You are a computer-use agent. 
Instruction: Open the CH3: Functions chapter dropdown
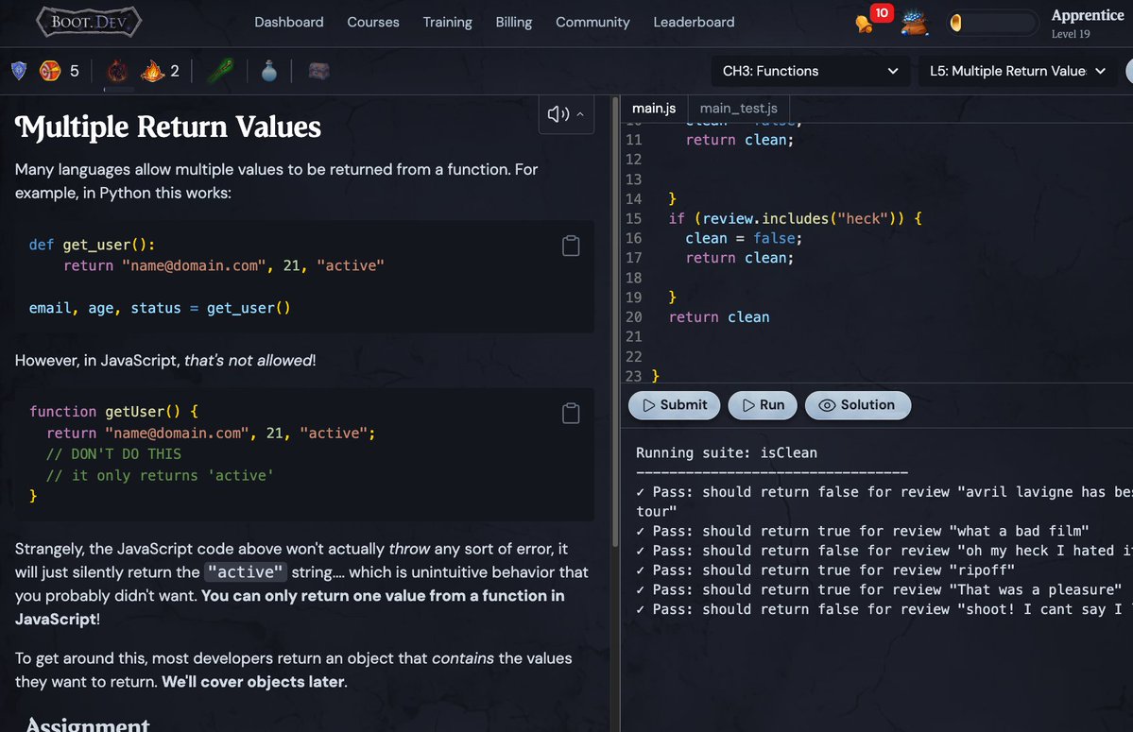pos(809,70)
